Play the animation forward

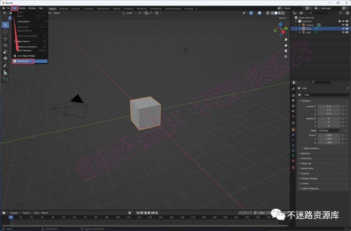149,213
